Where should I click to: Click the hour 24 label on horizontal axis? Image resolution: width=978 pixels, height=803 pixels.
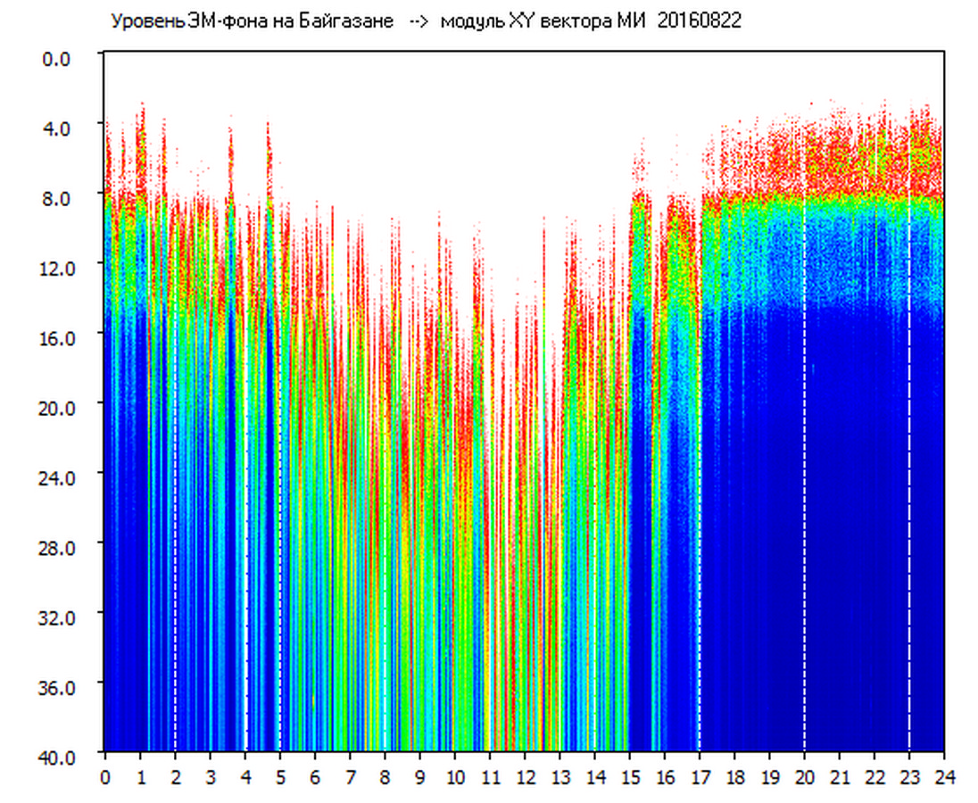[x=943, y=777]
